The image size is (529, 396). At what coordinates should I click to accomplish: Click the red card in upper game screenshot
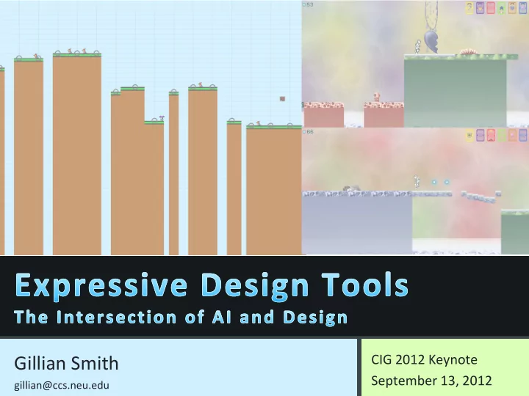(x=491, y=8)
